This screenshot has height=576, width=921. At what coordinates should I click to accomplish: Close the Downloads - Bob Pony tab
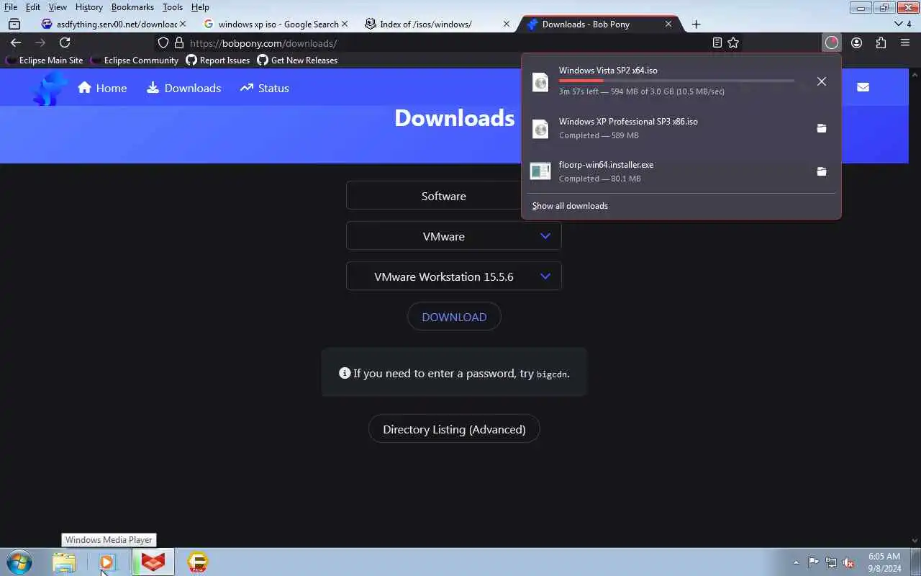pos(668,24)
